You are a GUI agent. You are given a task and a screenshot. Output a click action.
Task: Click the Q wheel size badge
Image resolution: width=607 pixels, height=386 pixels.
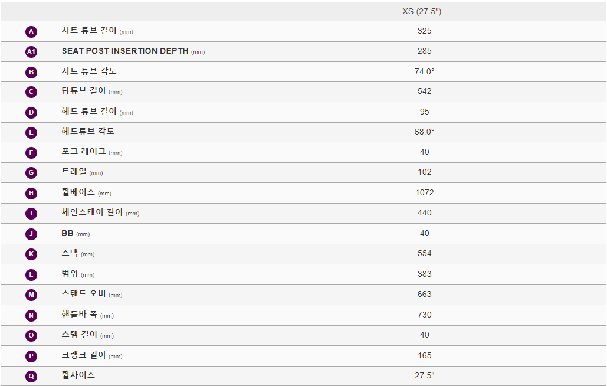(x=31, y=376)
